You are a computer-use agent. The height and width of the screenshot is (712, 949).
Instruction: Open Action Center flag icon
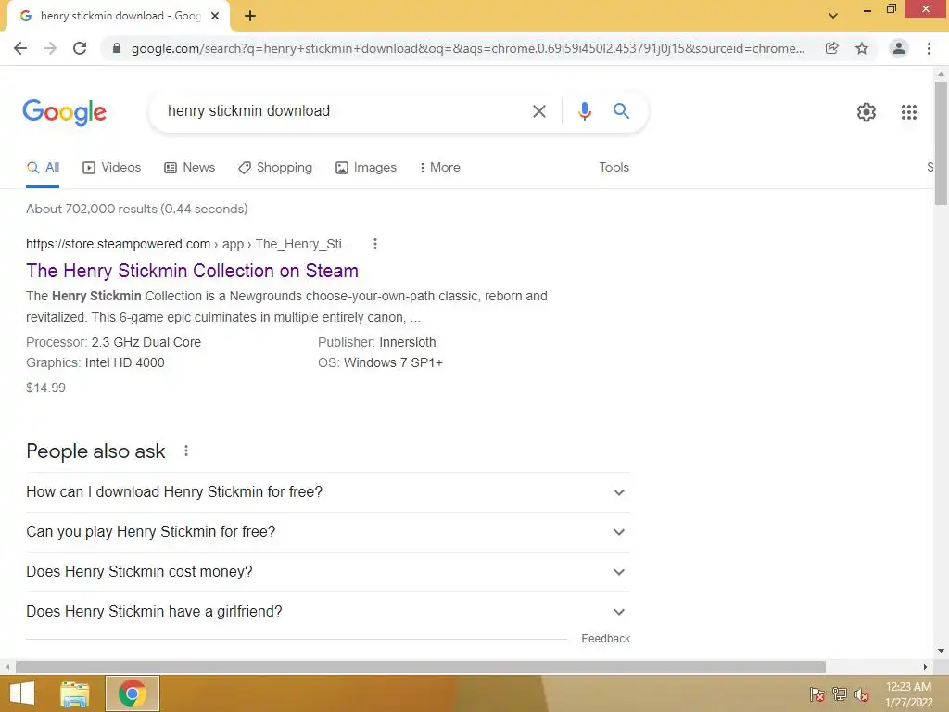click(x=817, y=694)
